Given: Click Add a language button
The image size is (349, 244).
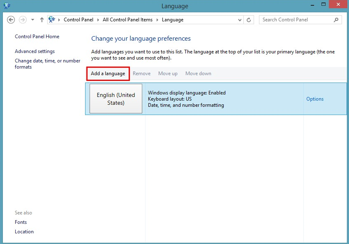Looking at the screenshot, I should [x=108, y=74].
